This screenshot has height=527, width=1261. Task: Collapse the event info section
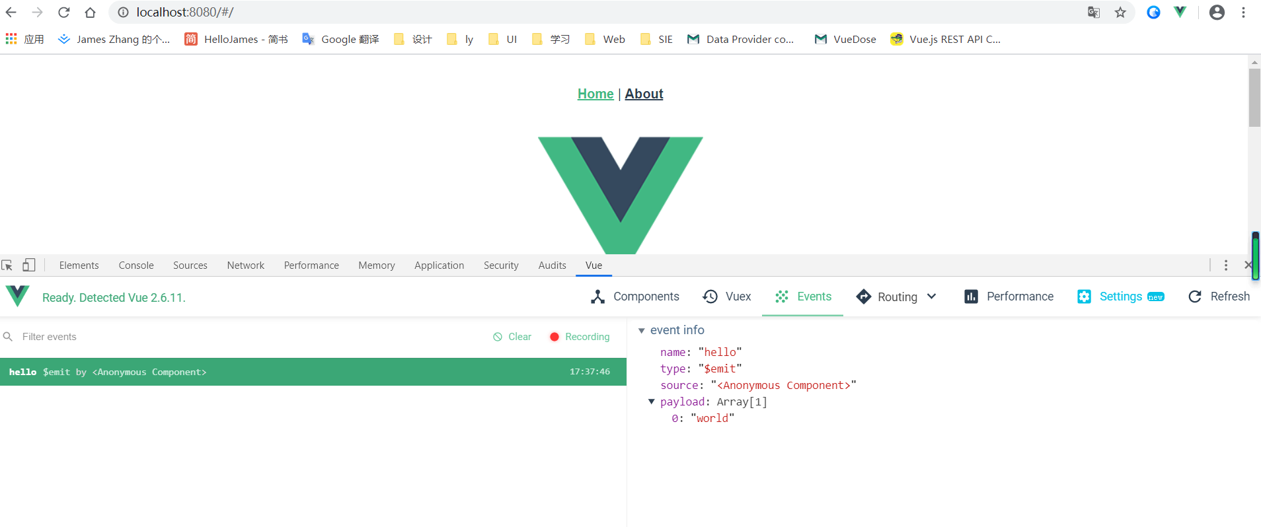(x=641, y=330)
